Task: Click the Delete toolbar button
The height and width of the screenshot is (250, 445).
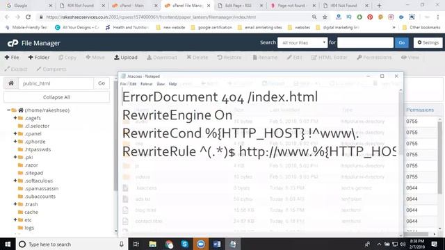Action: tap(197, 57)
